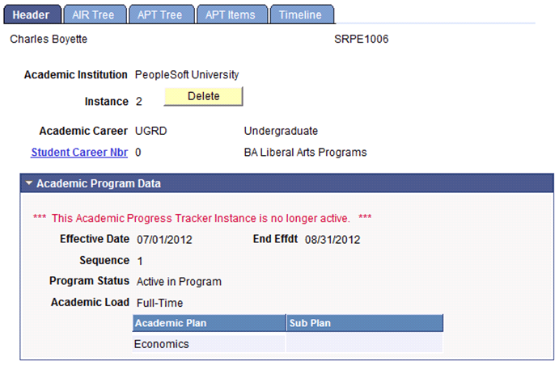Image resolution: width=559 pixels, height=365 pixels.
Task: Click the Academic Program Data header bar
Action: pyautogui.click(x=287, y=183)
